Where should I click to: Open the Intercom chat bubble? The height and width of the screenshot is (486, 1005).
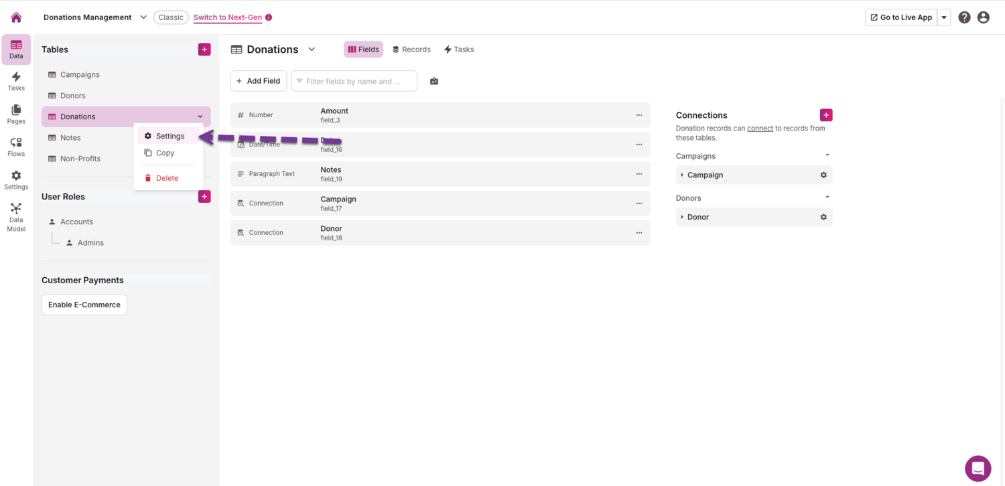(x=978, y=468)
